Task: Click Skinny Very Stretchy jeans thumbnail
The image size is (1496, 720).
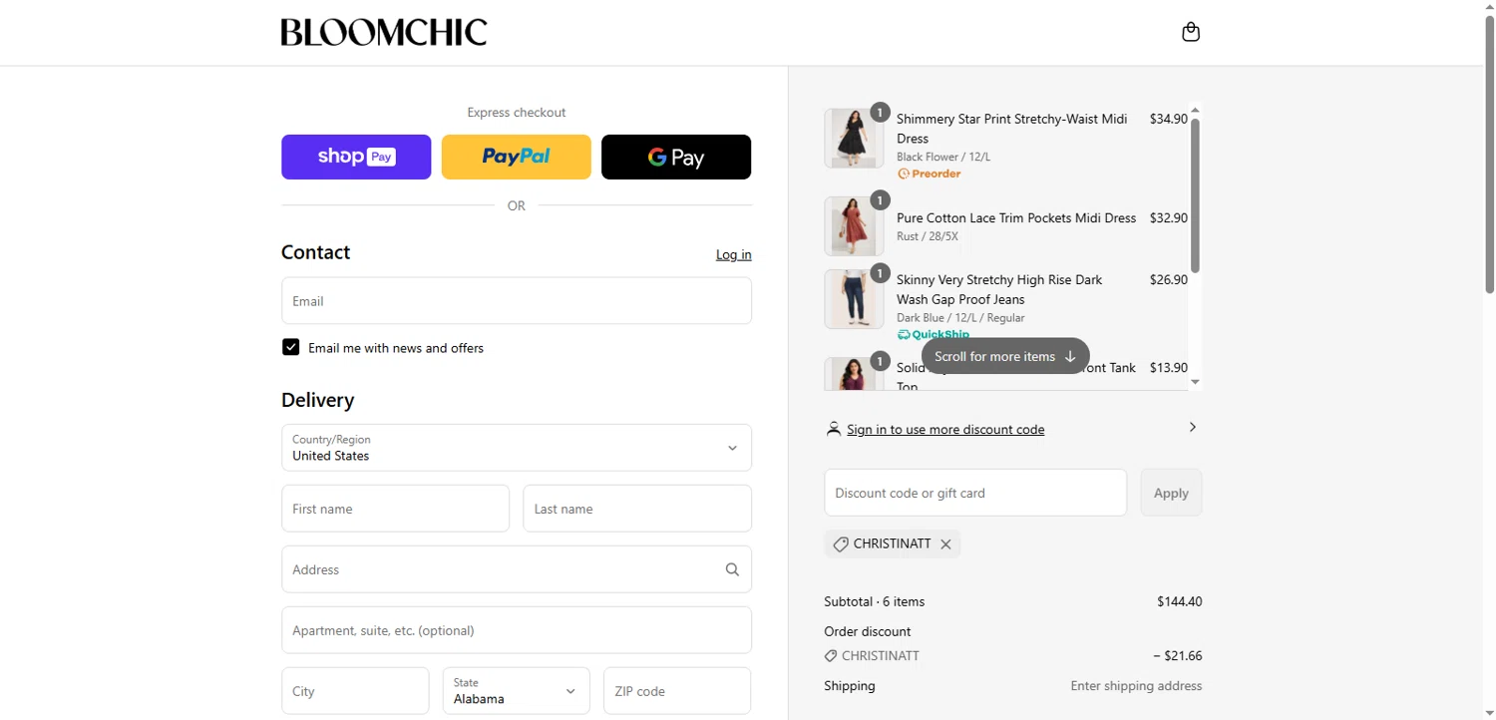Action: [854, 298]
